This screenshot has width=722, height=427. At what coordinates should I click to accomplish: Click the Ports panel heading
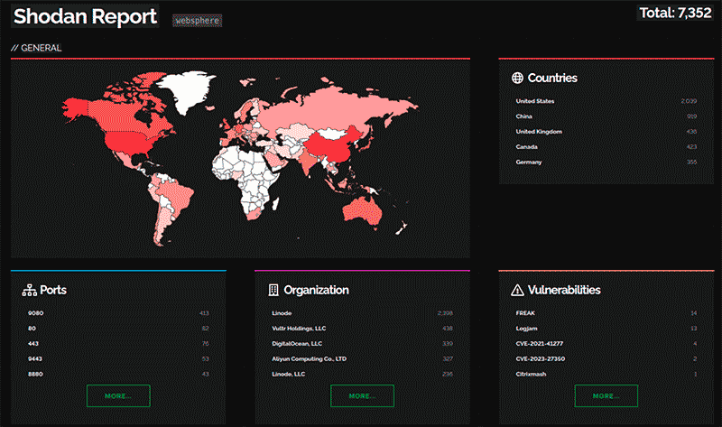click(x=53, y=290)
